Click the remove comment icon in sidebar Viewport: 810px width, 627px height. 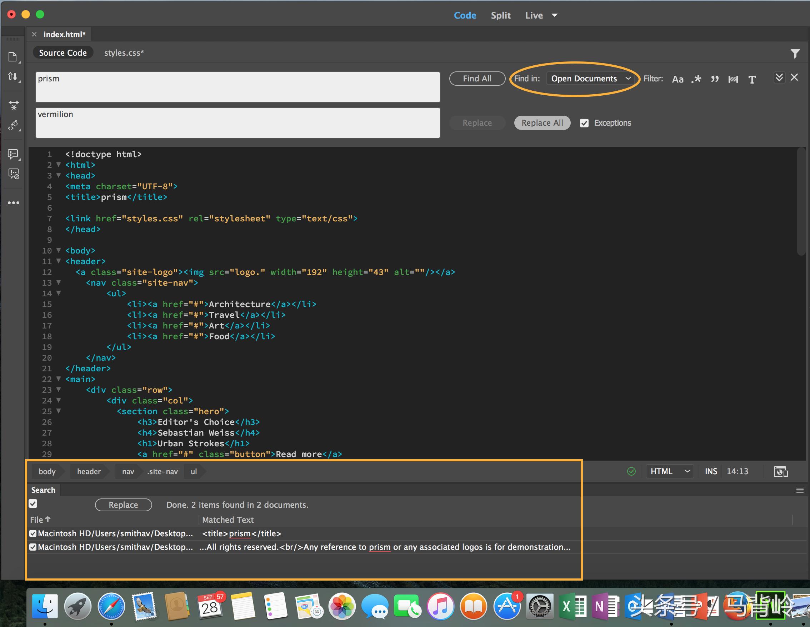point(13,174)
